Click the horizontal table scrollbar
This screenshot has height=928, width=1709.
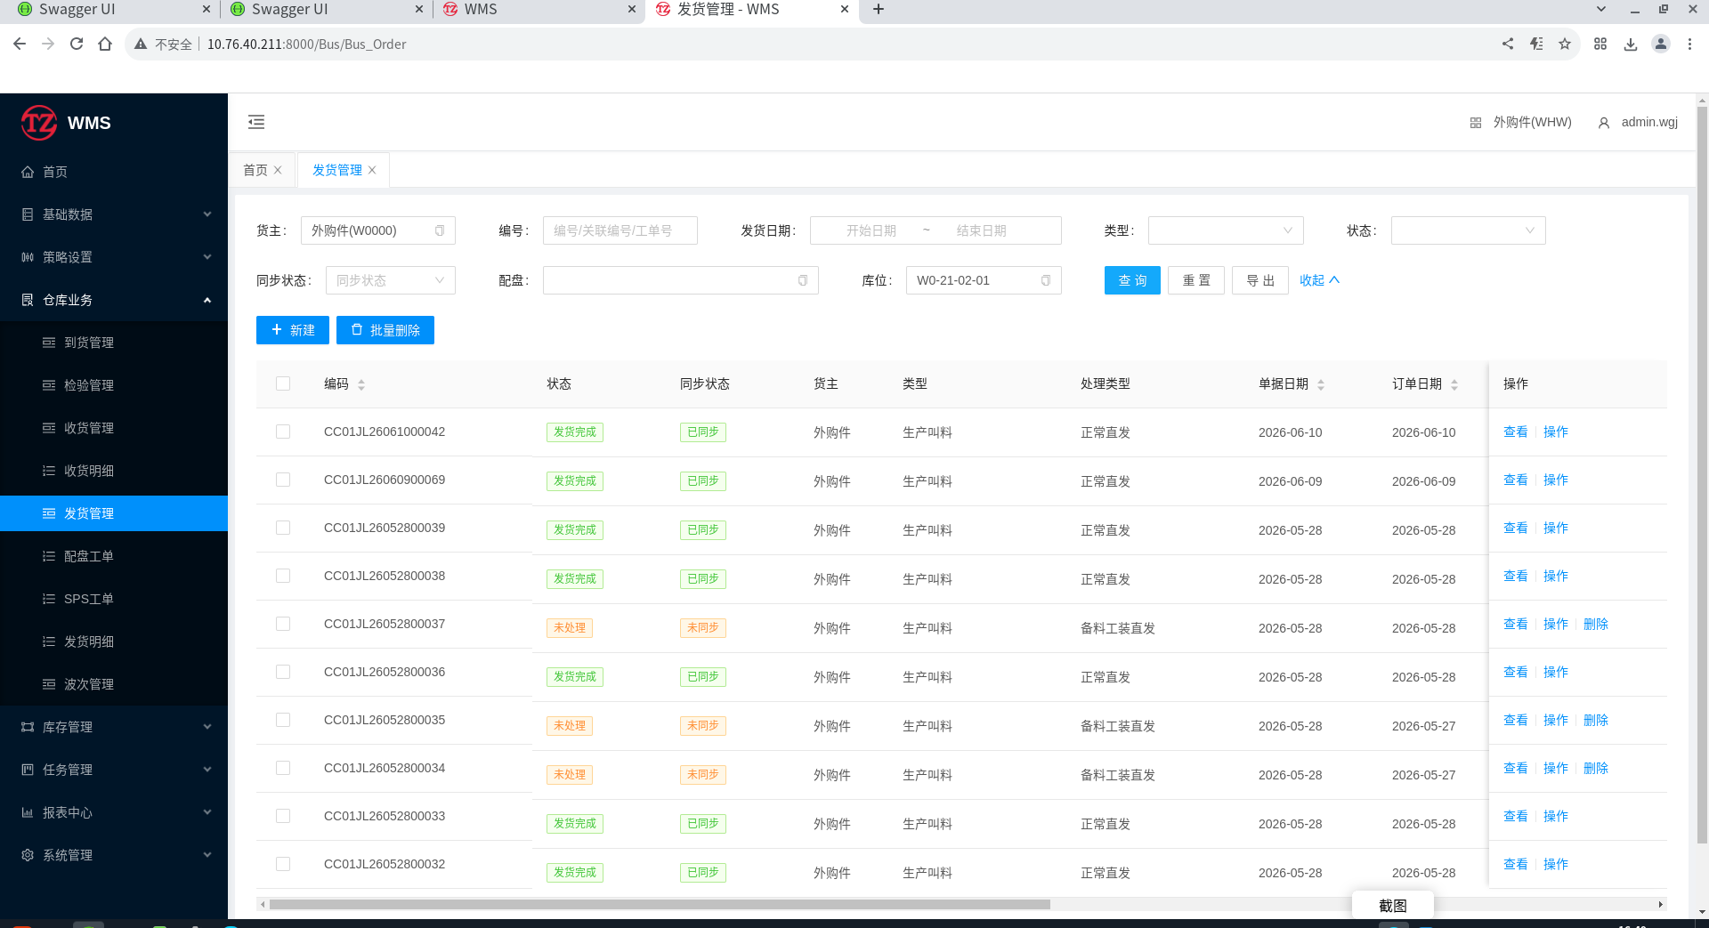click(x=660, y=904)
